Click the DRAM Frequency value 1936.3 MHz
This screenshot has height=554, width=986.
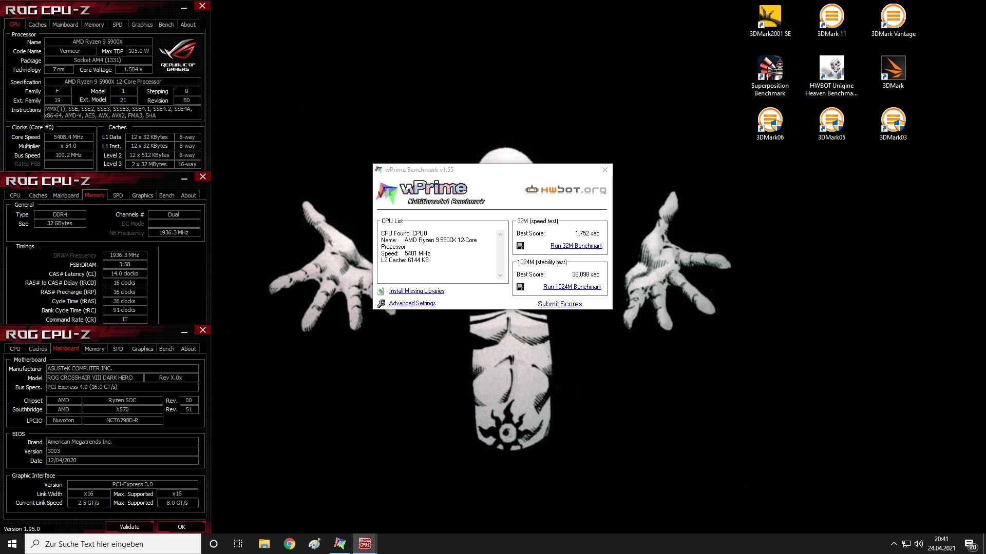(x=125, y=255)
